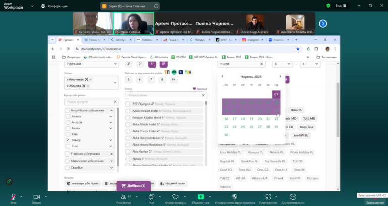Check the Егейське узбережжя checkbox
The height and width of the screenshot is (206, 388).
point(67,154)
